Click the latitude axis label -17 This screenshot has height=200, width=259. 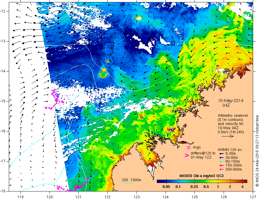pyautogui.click(x=3, y=161)
